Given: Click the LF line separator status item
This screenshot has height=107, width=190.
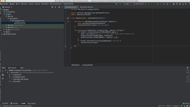Looking at the screenshot, I should tap(164, 106).
